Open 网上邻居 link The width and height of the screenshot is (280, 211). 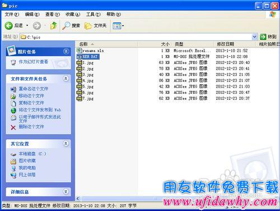(x=27, y=175)
